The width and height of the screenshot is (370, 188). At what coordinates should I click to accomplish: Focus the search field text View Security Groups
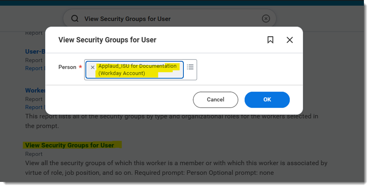pyautogui.click(x=128, y=19)
